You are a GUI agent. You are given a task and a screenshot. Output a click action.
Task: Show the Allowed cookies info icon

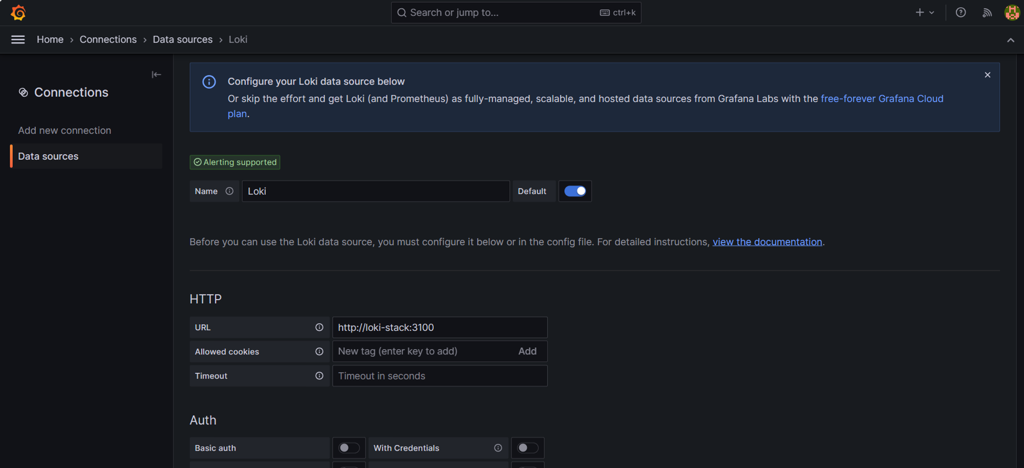pyautogui.click(x=319, y=351)
